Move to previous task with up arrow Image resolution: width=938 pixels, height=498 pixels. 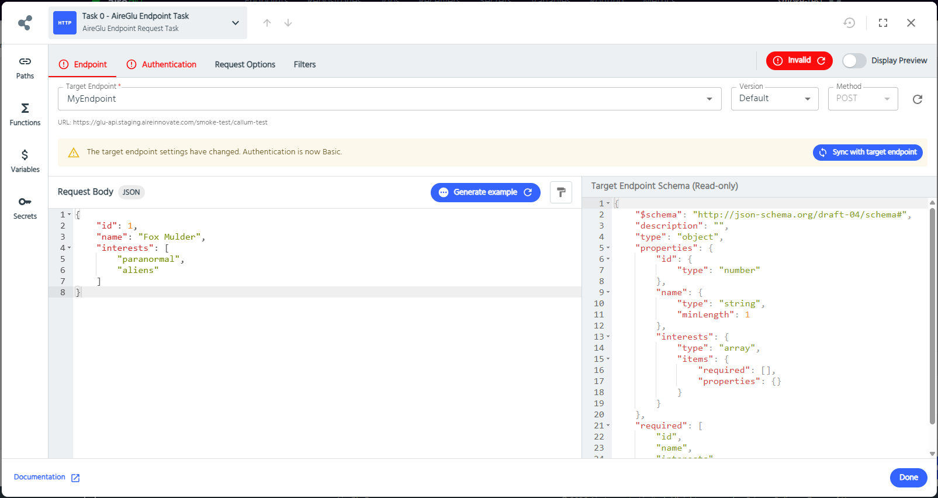point(267,23)
